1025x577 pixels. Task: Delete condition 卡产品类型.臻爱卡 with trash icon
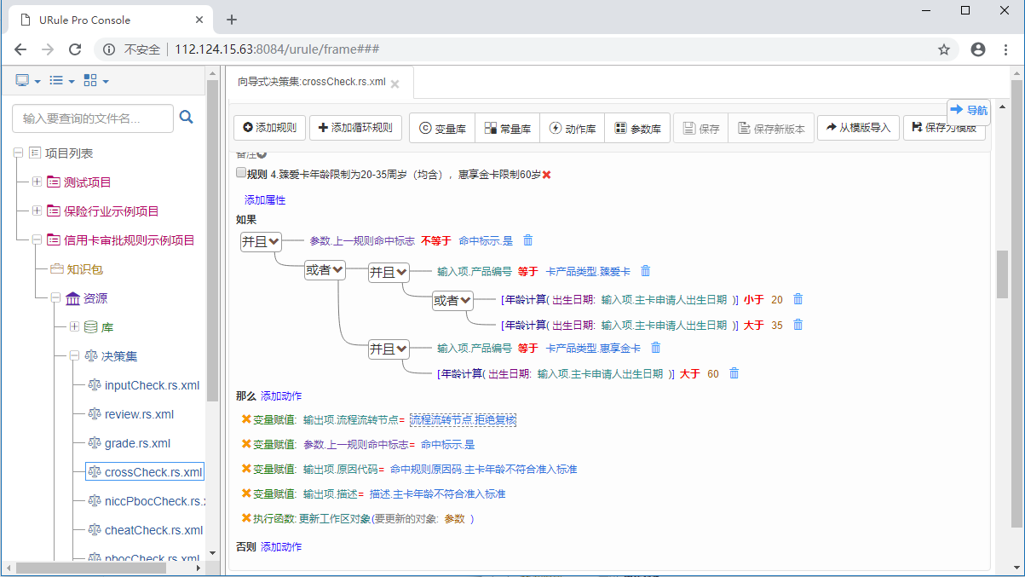[x=646, y=271]
